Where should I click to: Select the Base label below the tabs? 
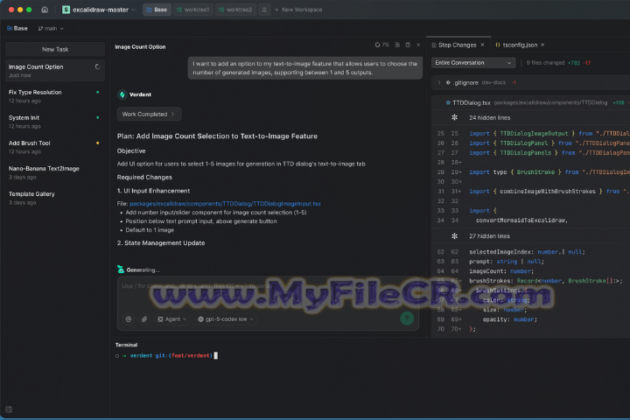[17, 29]
